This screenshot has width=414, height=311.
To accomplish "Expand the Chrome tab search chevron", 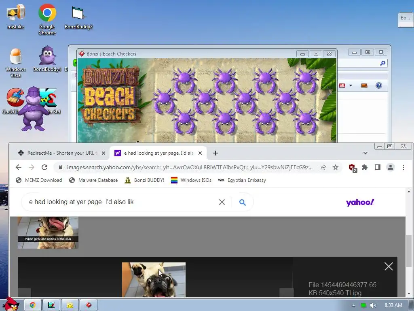I will click(365, 153).
